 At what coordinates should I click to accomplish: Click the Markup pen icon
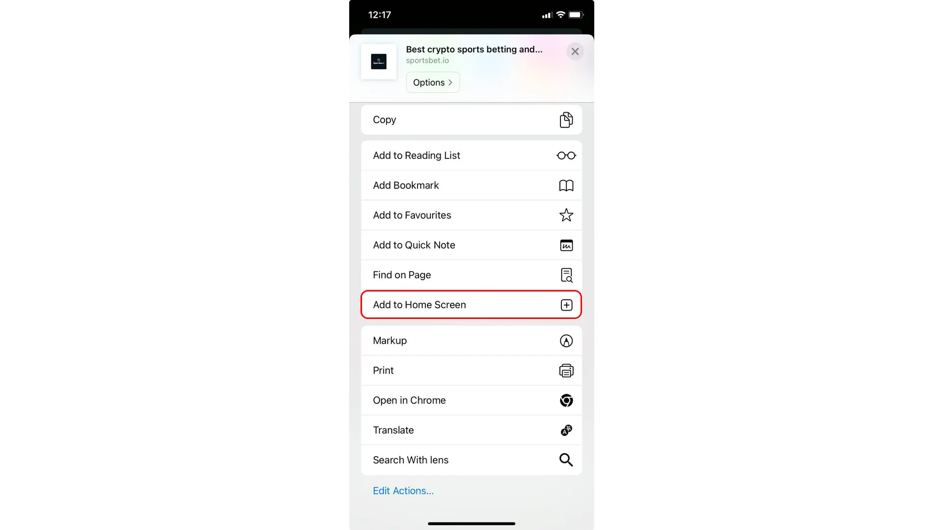[x=566, y=341]
